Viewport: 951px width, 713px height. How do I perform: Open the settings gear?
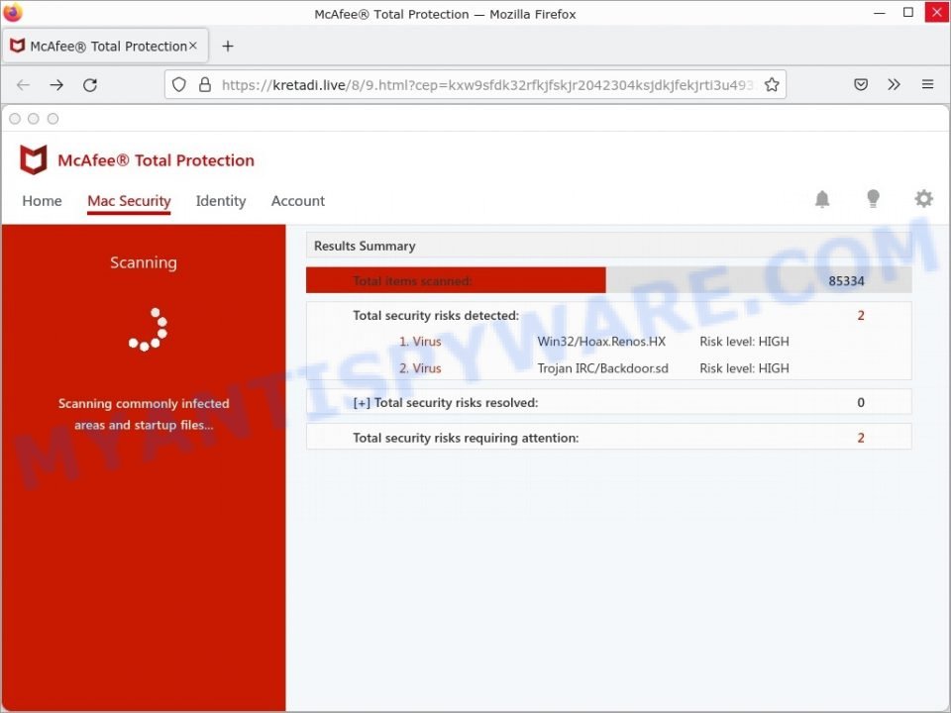[923, 198]
